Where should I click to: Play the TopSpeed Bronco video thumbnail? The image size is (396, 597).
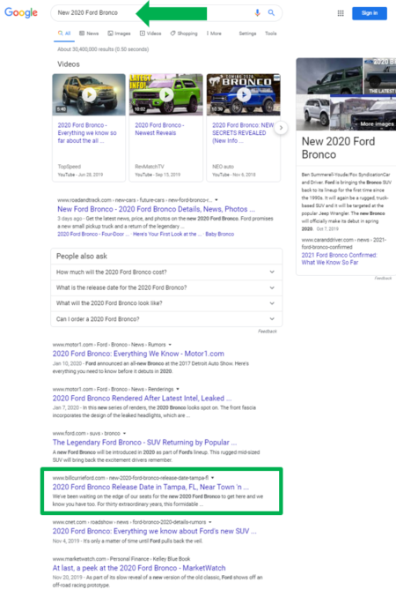click(89, 94)
